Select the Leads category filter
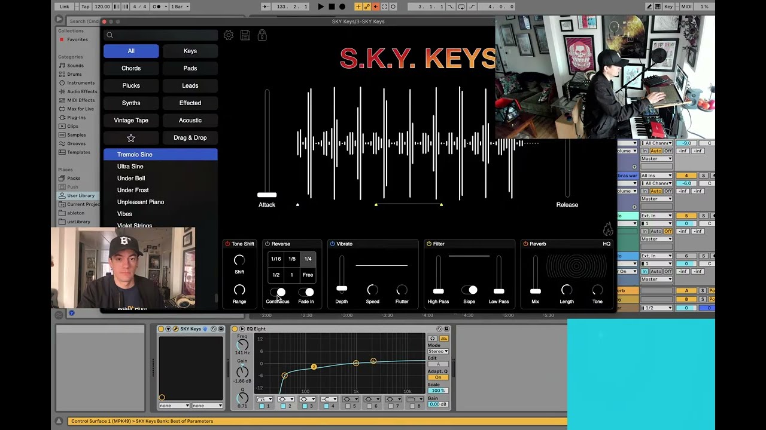 (x=190, y=85)
